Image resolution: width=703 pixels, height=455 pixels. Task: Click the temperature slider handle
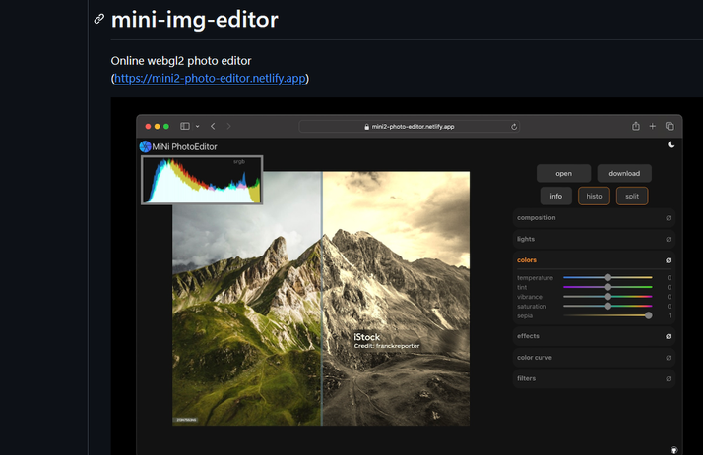pyautogui.click(x=607, y=277)
